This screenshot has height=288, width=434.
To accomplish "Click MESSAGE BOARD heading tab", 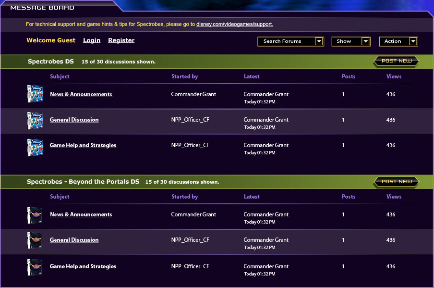I will coord(42,8).
